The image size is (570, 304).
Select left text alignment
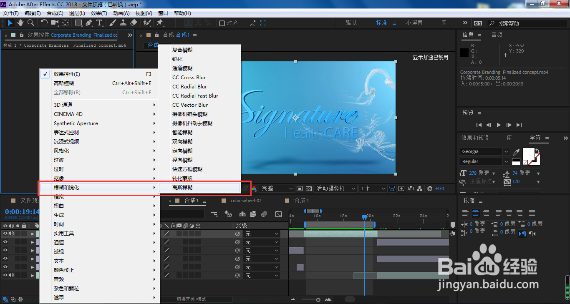click(x=466, y=213)
